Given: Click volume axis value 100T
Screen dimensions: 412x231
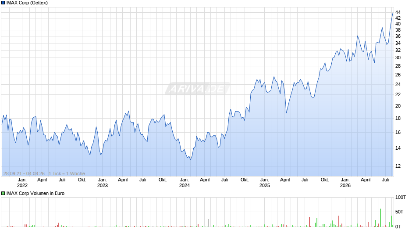Looking at the screenshot, I should click(401, 197).
